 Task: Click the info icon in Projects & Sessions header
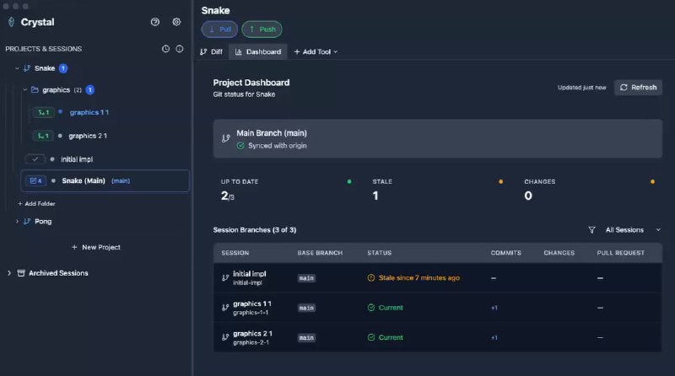pyautogui.click(x=179, y=49)
